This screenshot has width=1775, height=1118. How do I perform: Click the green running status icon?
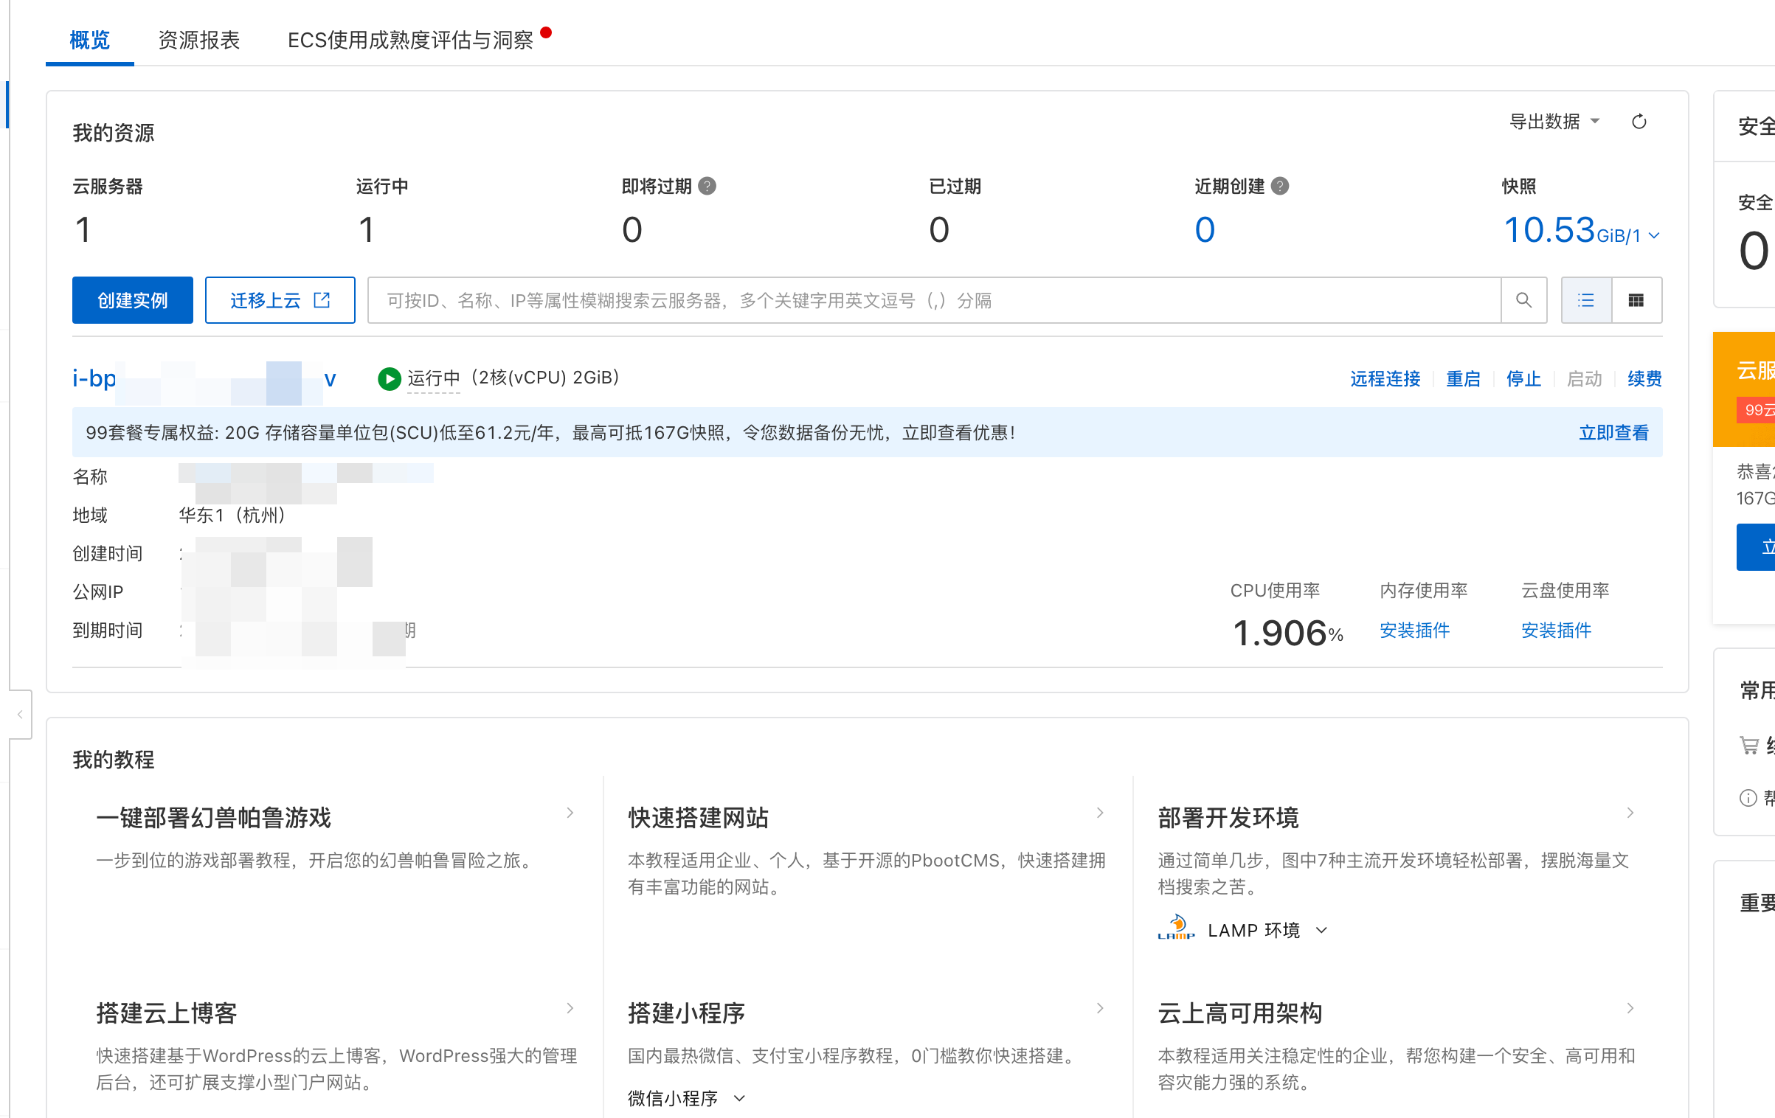[x=389, y=378]
